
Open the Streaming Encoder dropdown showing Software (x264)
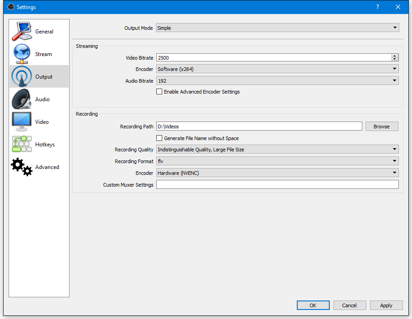point(277,69)
